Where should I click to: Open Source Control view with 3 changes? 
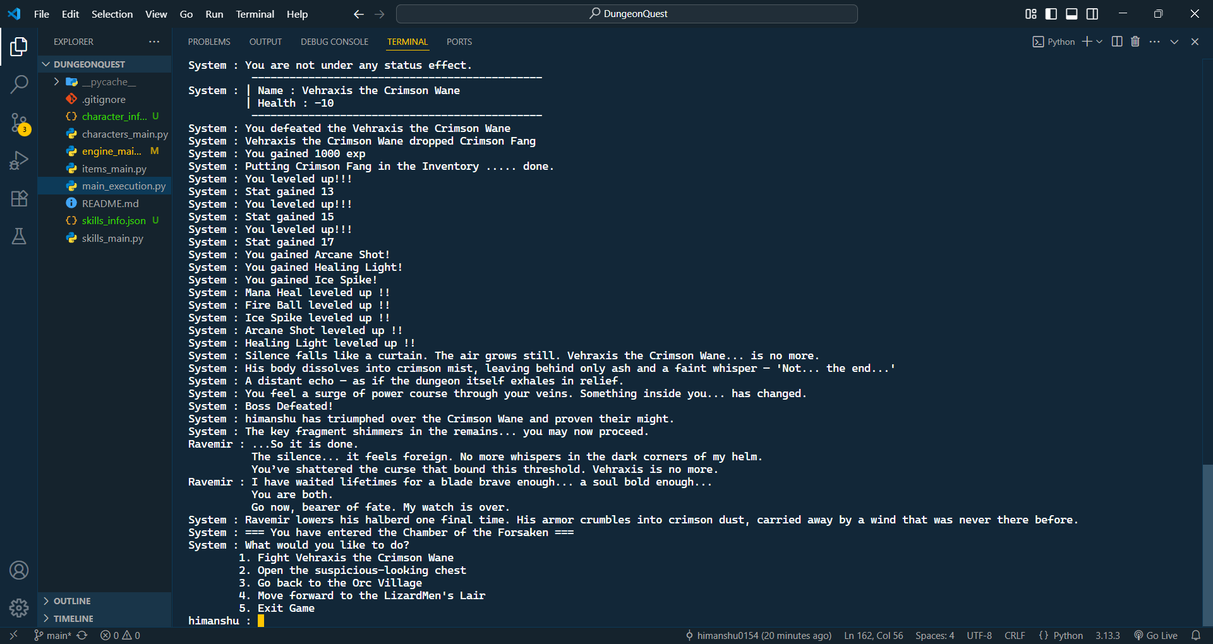pos(19,123)
